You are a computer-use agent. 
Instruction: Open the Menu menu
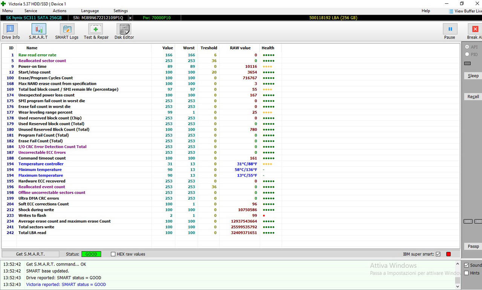(x=7, y=11)
